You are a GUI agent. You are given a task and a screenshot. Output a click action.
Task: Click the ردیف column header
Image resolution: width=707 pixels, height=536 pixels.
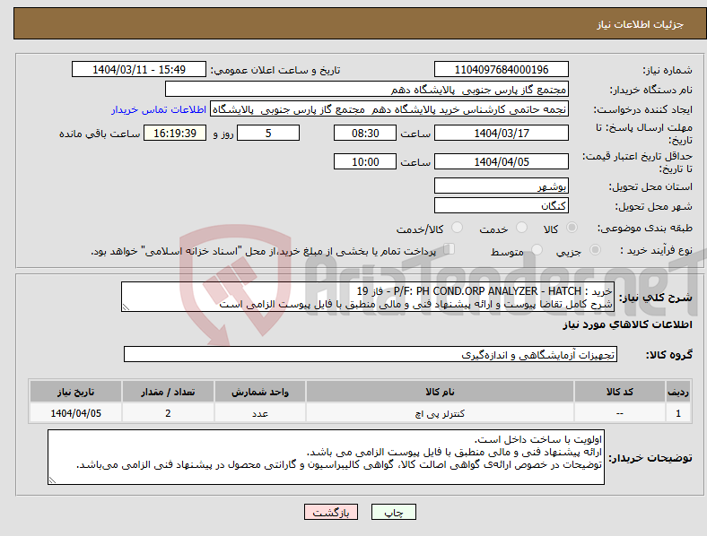(678, 392)
